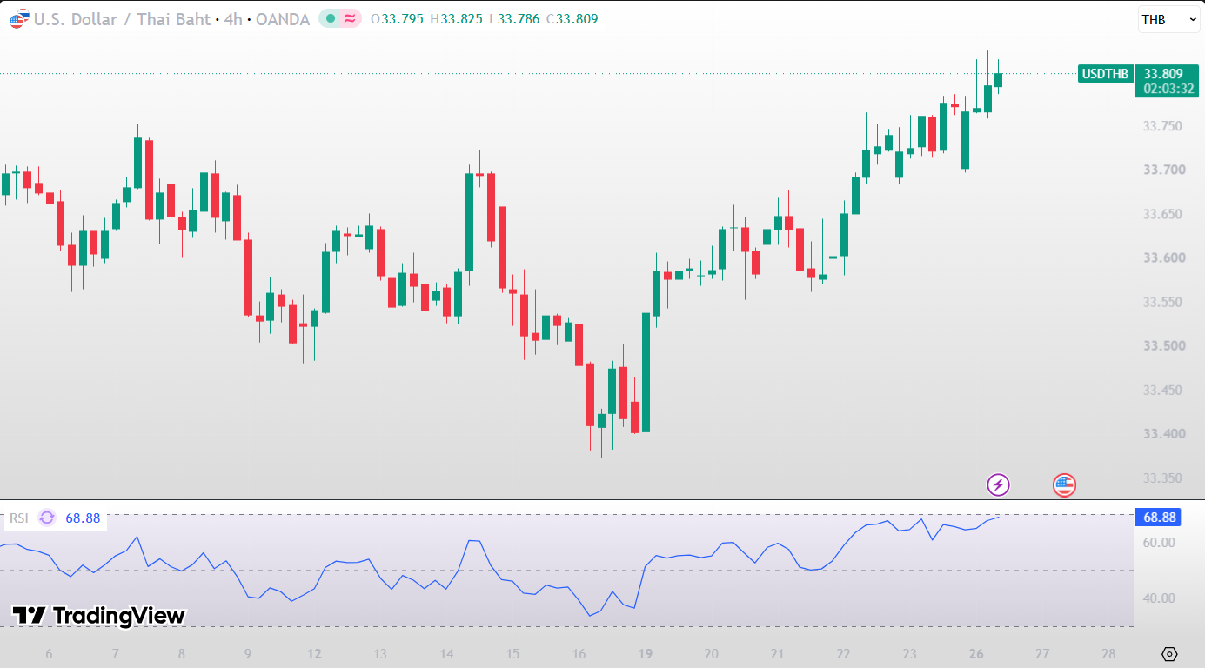This screenshot has height=668, width=1205.
Task: Click the 33.550 price axis label
Action: point(1162,302)
